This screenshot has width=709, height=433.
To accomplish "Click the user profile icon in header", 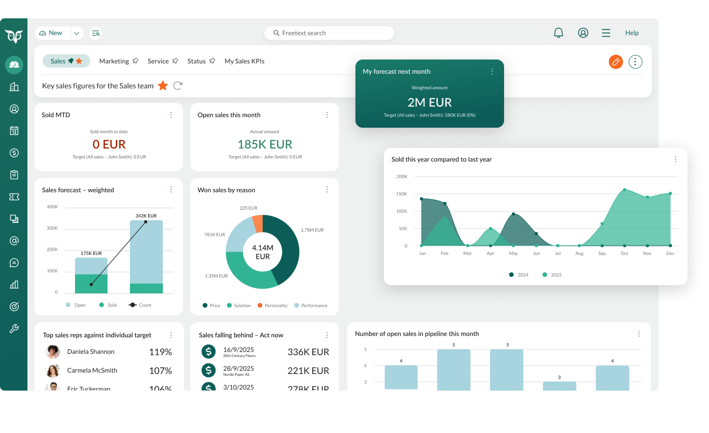I will pos(583,33).
